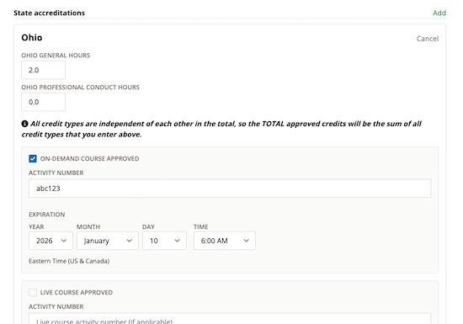Open the expiration Time dropdown

(x=225, y=241)
